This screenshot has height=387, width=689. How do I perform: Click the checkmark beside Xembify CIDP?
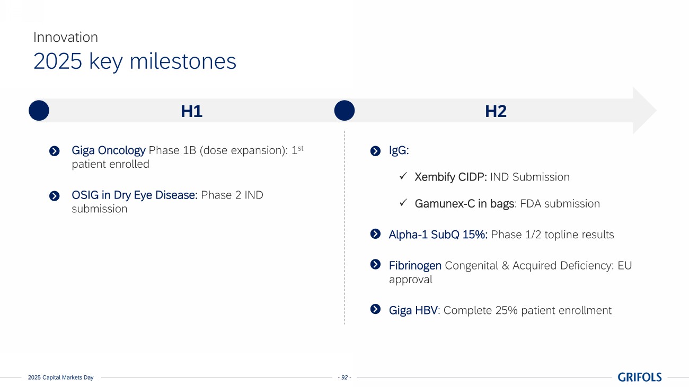403,176
